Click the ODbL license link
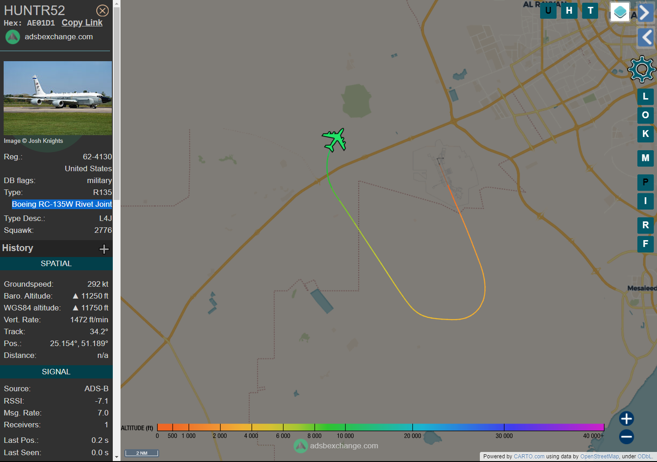 pyautogui.click(x=645, y=457)
